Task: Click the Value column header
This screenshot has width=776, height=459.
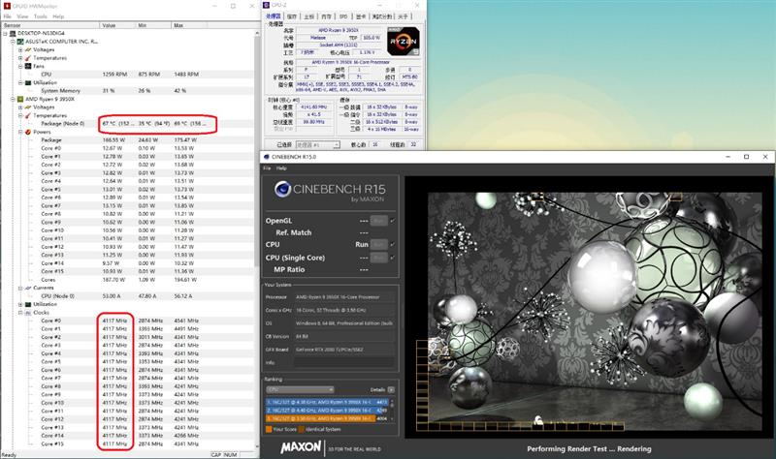Action: (117, 25)
